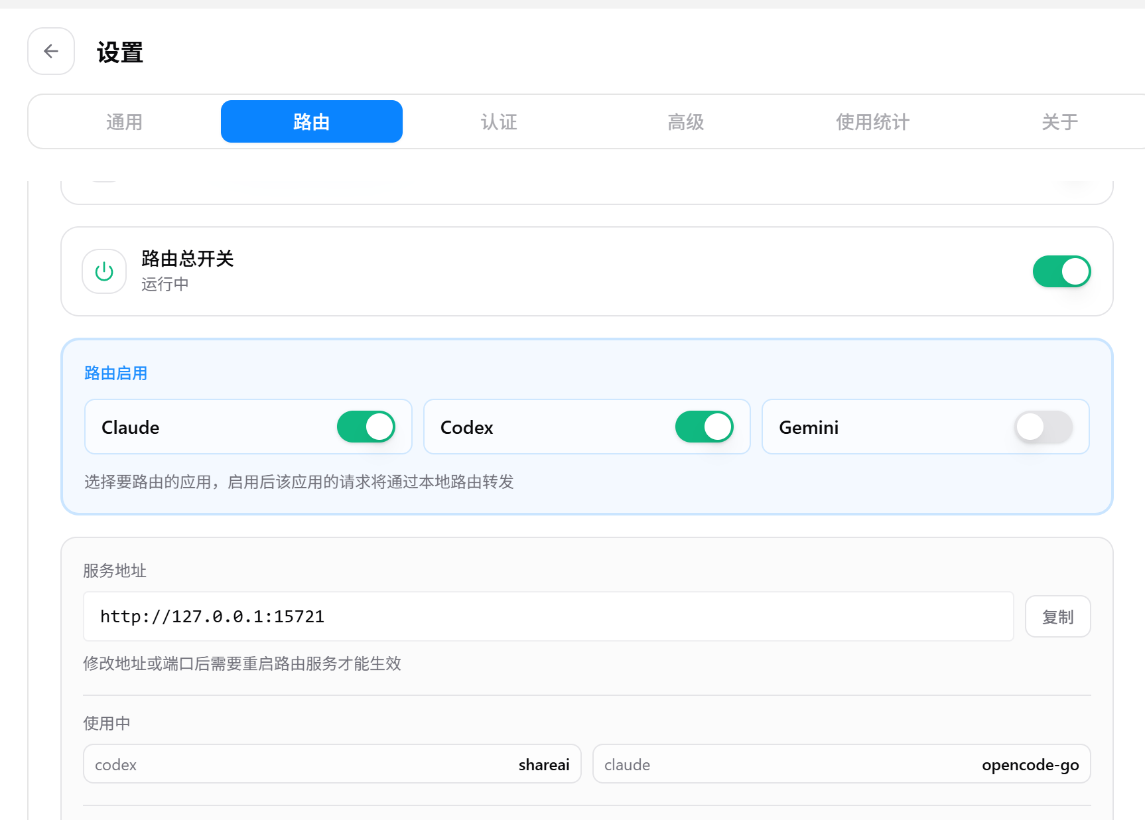Turn off the 路由总开关 toggle

click(x=1061, y=271)
